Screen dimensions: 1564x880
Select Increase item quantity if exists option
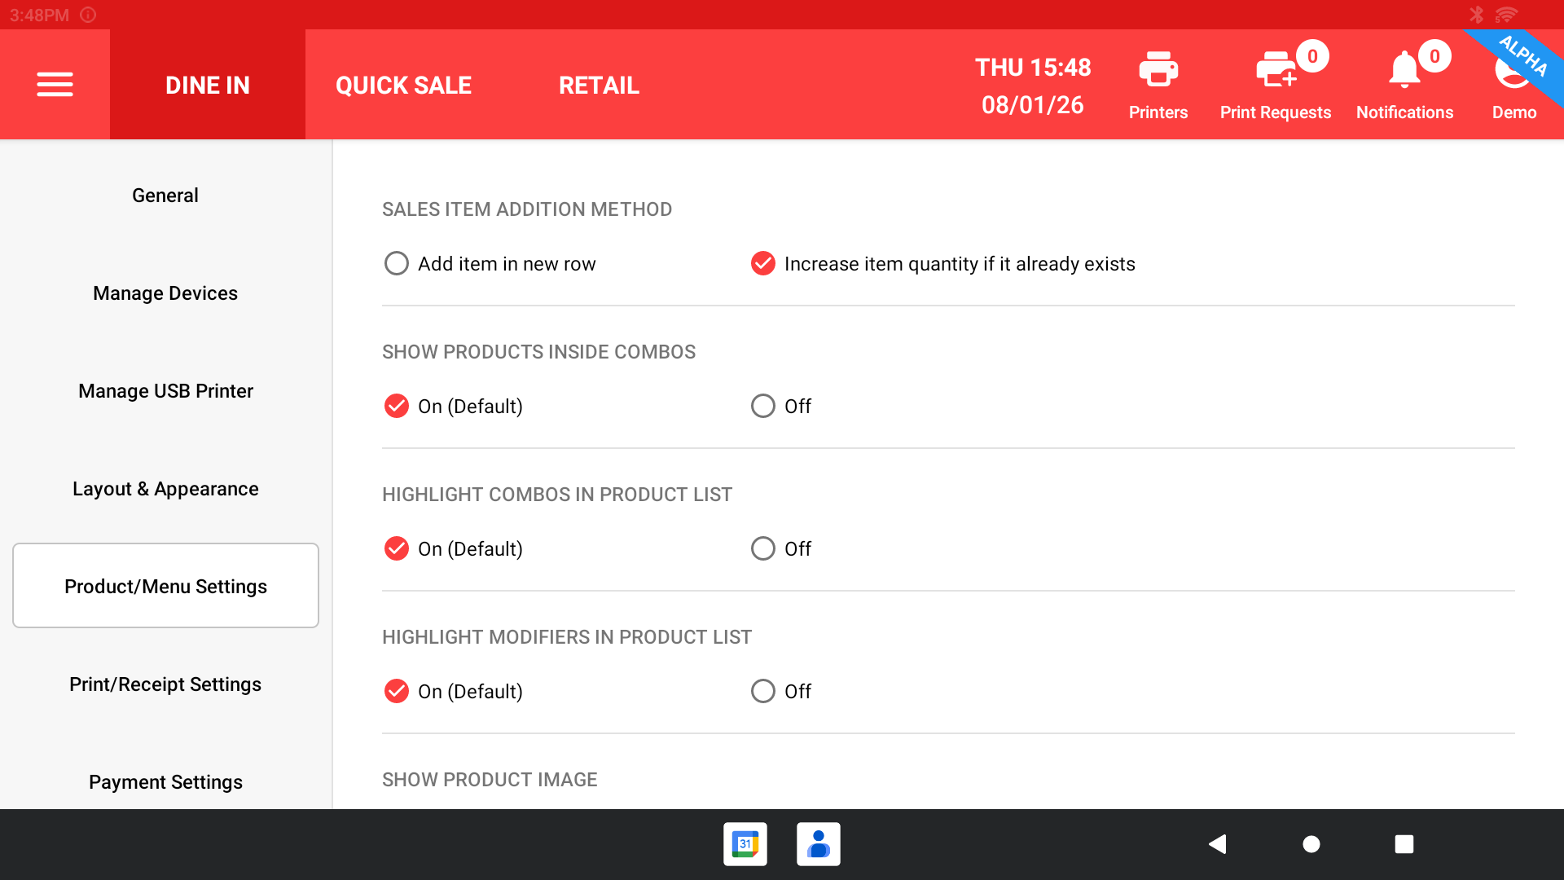[x=763, y=263]
